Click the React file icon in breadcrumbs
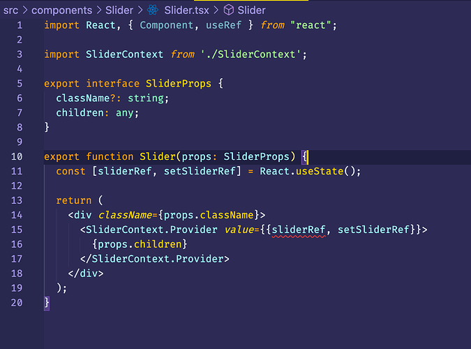The height and width of the screenshot is (349, 471). click(154, 10)
